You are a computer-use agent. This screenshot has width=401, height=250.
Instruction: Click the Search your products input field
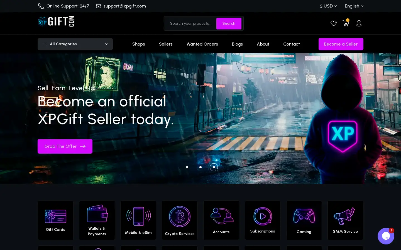(x=190, y=24)
